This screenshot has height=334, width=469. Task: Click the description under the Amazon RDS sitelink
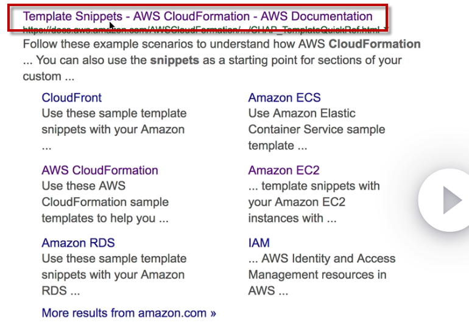(114, 267)
